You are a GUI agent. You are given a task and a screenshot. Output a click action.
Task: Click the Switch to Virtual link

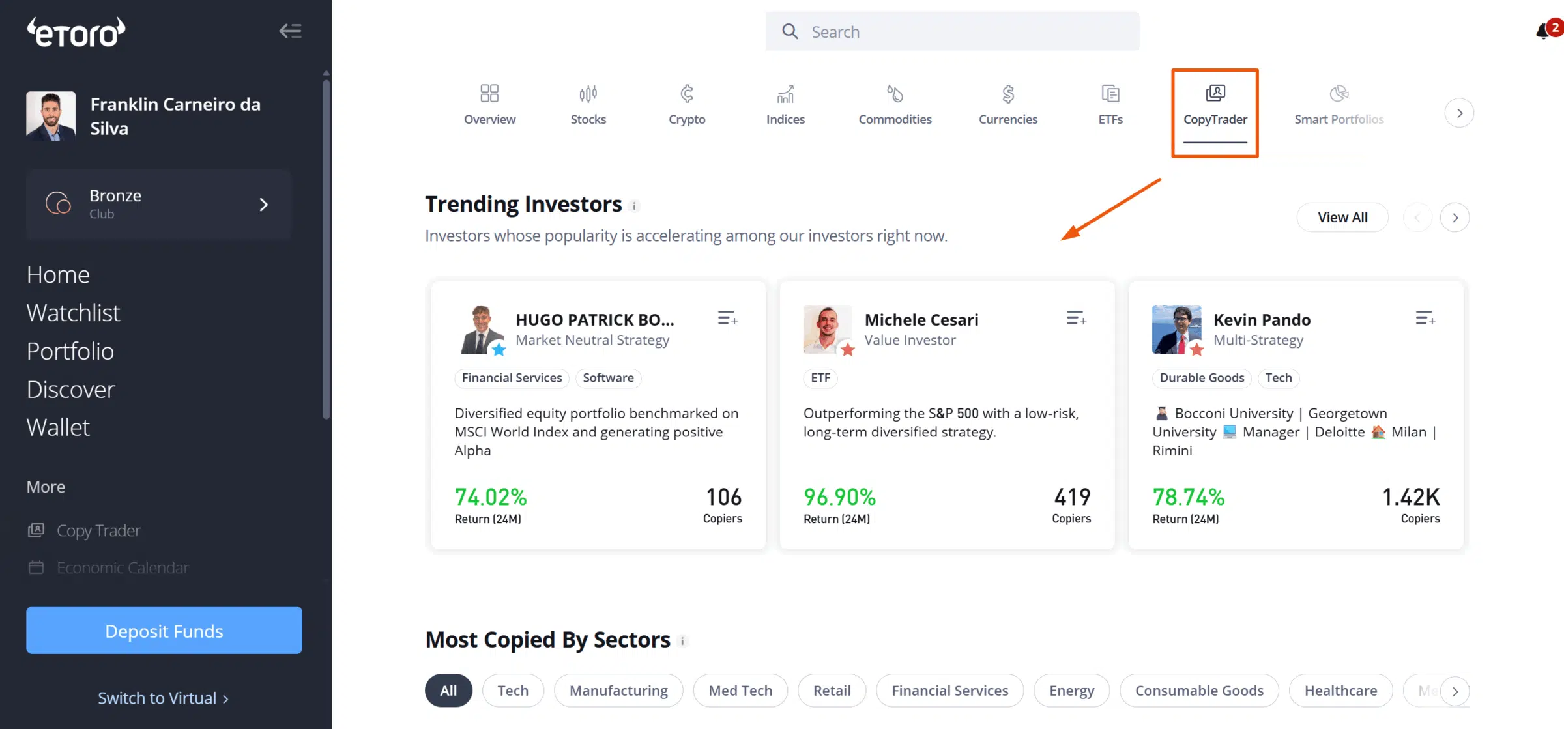click(163, 698)
